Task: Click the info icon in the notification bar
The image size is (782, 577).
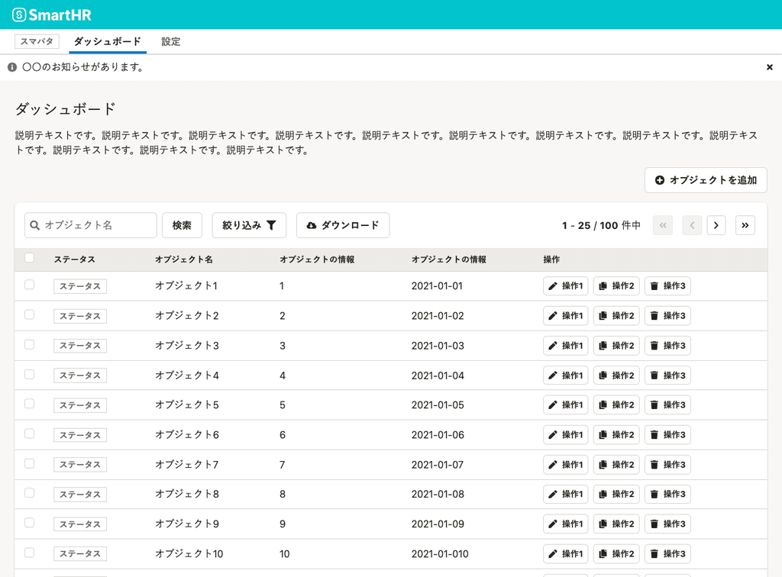Action: (11, 67)
